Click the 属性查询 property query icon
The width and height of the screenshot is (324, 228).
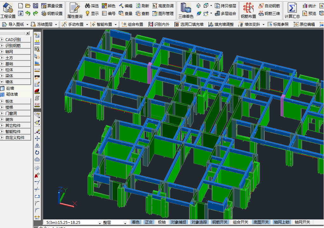[x=75, y=10]
